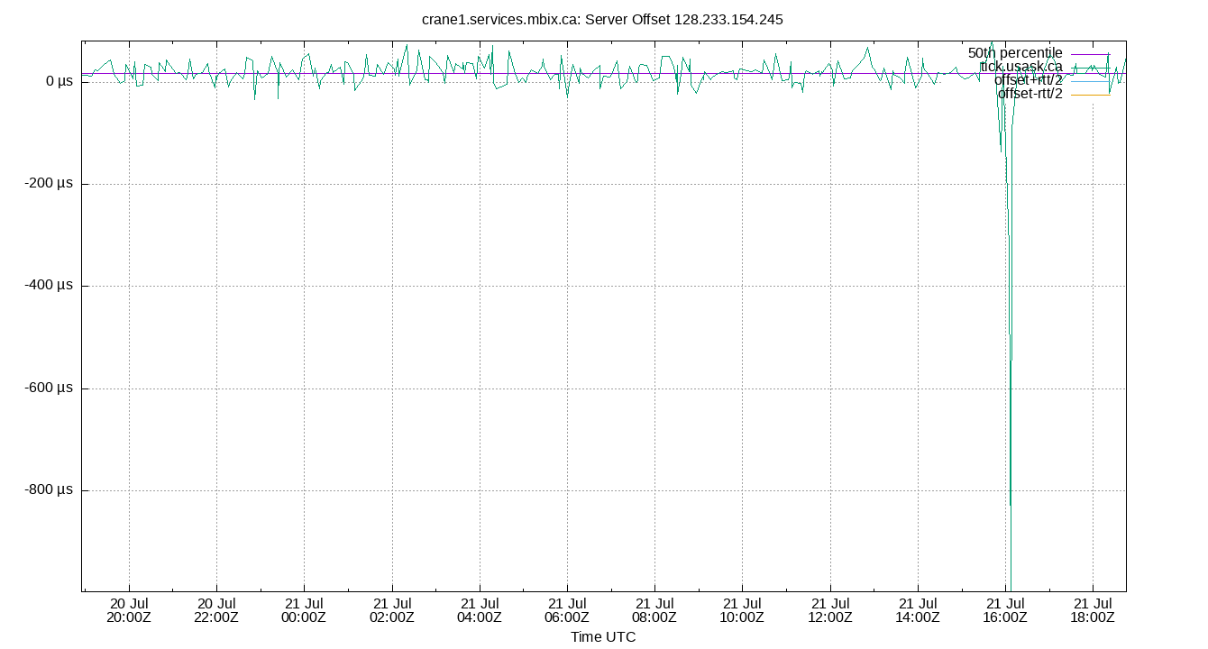
Task: Click the '20 Jul 20:00Z' x-axis label
Action: (129, 610)
